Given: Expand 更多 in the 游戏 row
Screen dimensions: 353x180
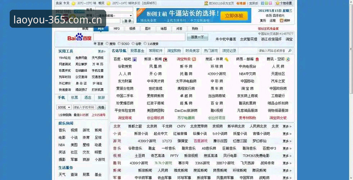Looking at the screenshot, I should [x=287, y=141].
